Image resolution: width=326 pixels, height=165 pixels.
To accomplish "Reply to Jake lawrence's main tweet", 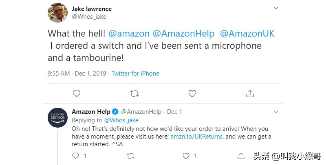I will pos(76,93).
